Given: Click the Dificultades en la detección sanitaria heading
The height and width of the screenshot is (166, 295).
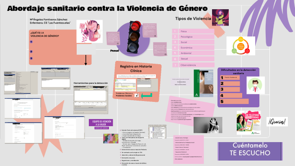Looking at the screenshot, I should (238, 71).
